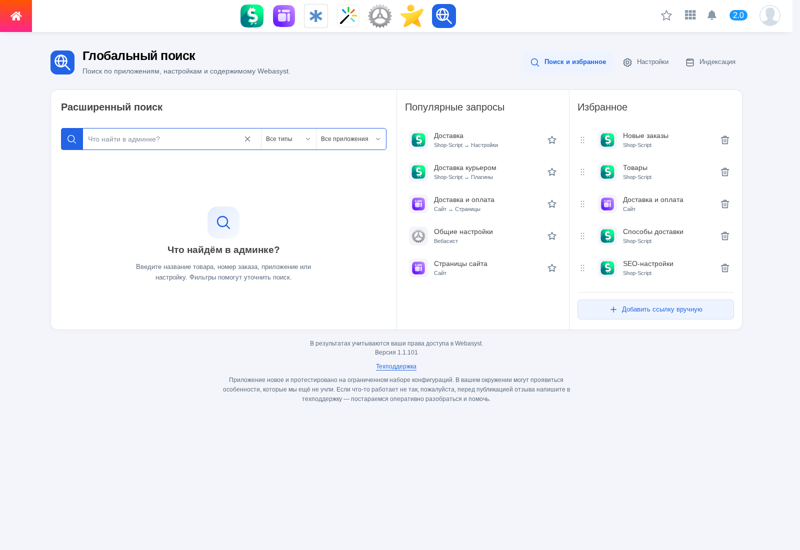Screen dimensions: 800x550
Task: Open the blue asterisk app icon
Action: 316,16
